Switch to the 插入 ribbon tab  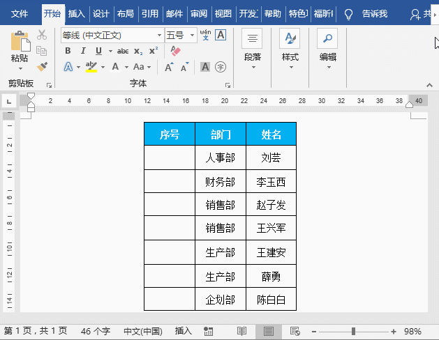coord(76,13)
